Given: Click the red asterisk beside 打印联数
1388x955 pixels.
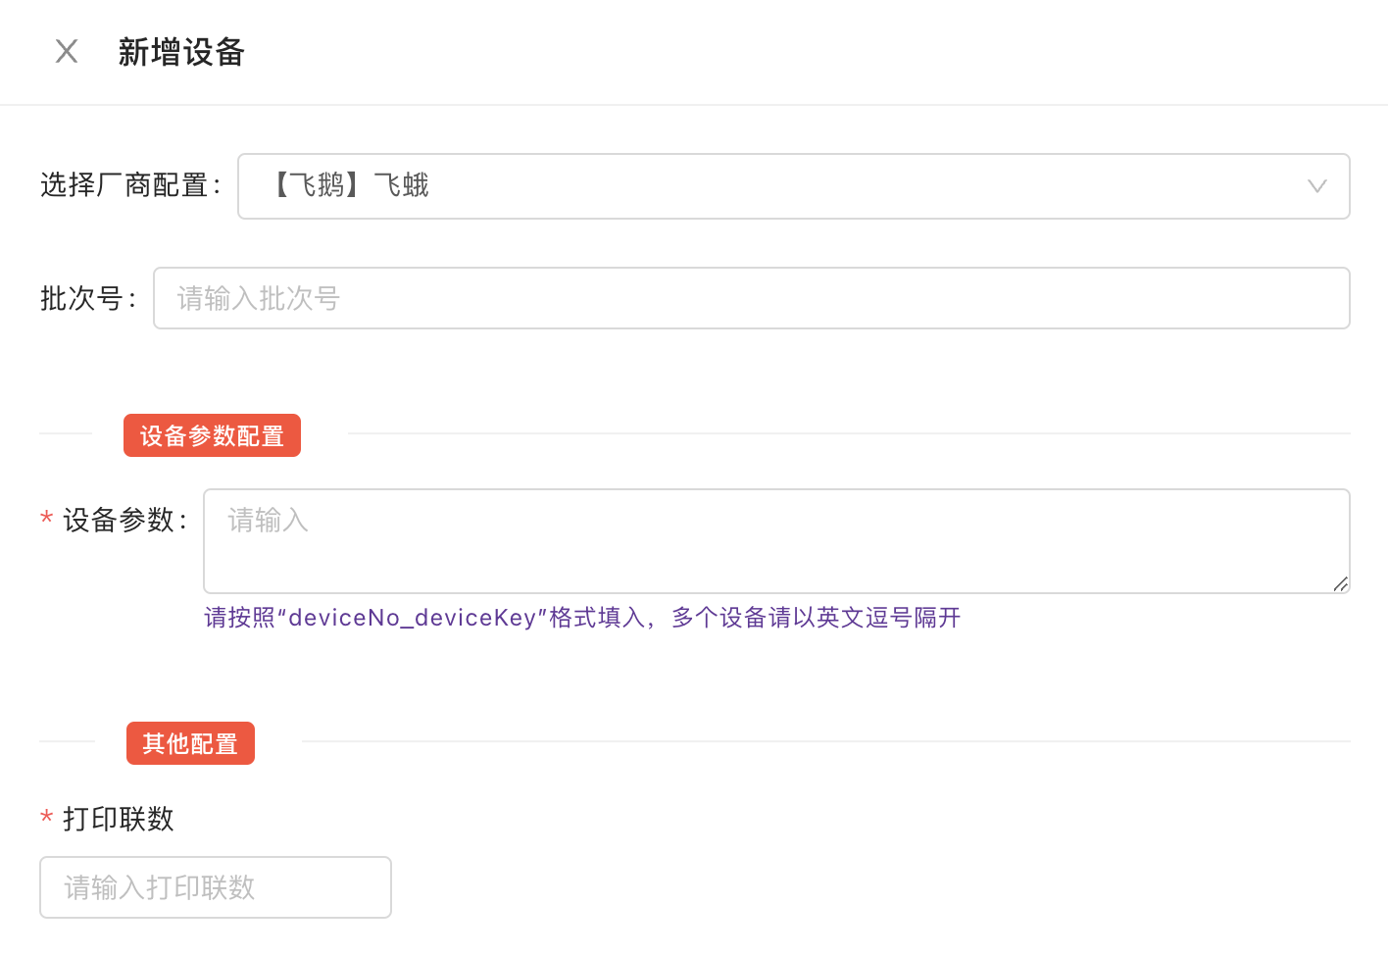Looking at the screenshot, I should (x=46, y=818).
